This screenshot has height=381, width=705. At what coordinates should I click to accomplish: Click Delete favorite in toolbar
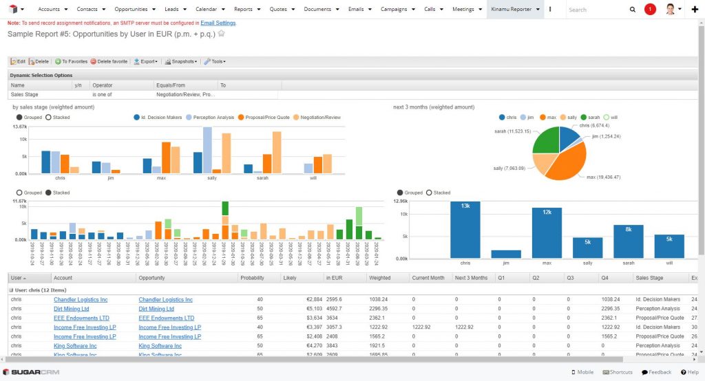109,62
